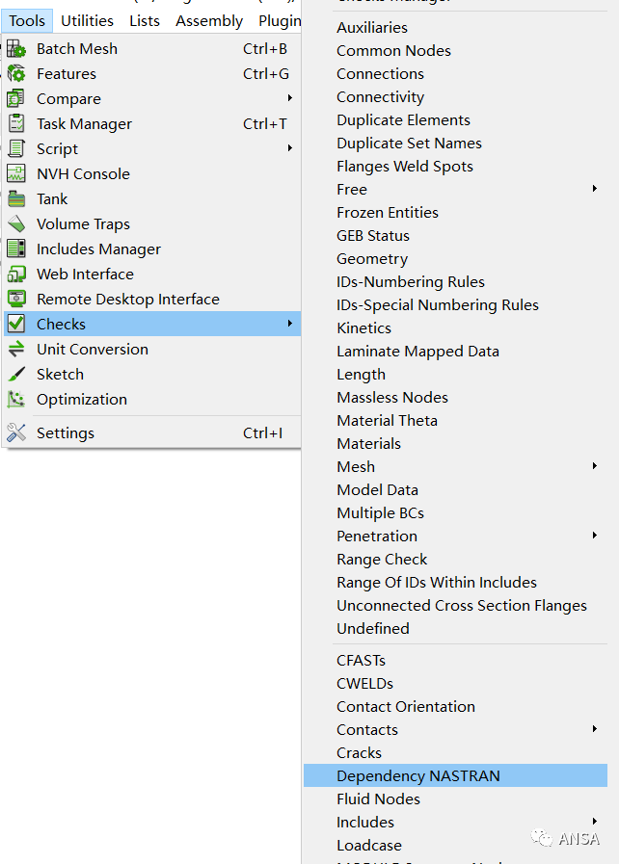
Task: Click the Script document icon
Action: (16, 148)
